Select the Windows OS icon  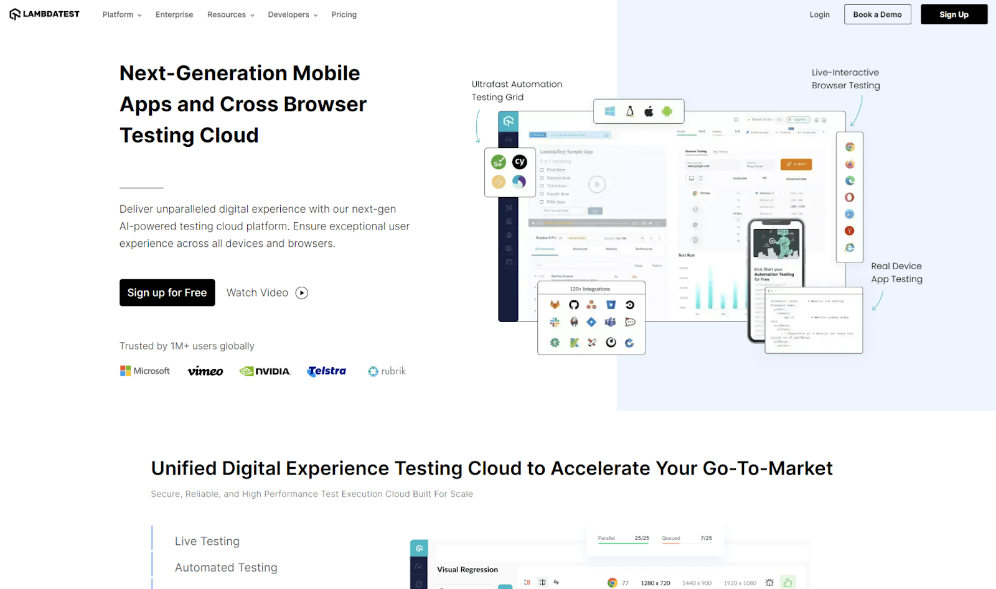coord(610,111)
